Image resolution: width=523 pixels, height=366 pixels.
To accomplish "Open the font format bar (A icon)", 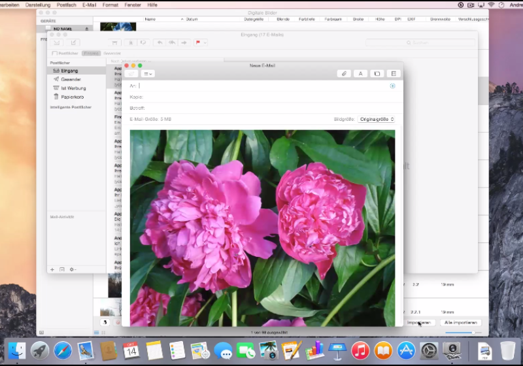I will [361, 74].
